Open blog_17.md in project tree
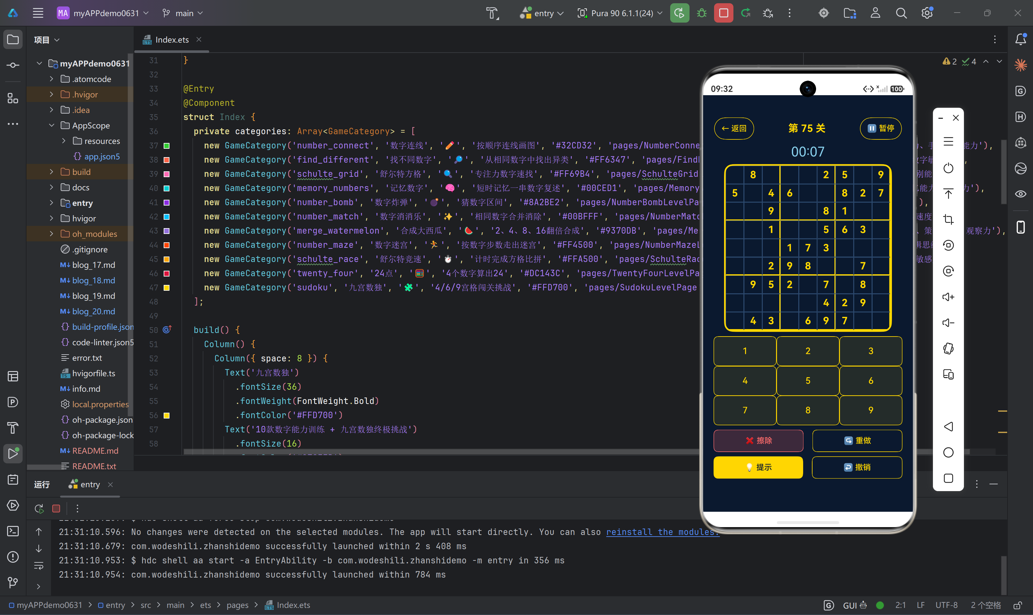The width and height of the screenshot is (1033, 615). [x=93, y=265]
